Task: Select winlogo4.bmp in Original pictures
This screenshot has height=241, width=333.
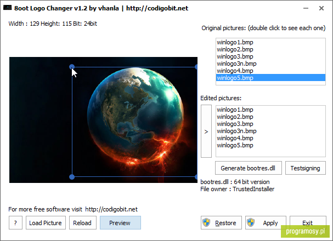Action: (x=270, y=71)
